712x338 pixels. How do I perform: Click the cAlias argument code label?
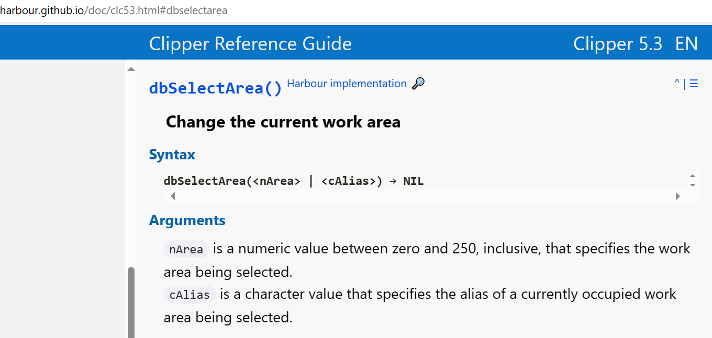click(190, 295)
